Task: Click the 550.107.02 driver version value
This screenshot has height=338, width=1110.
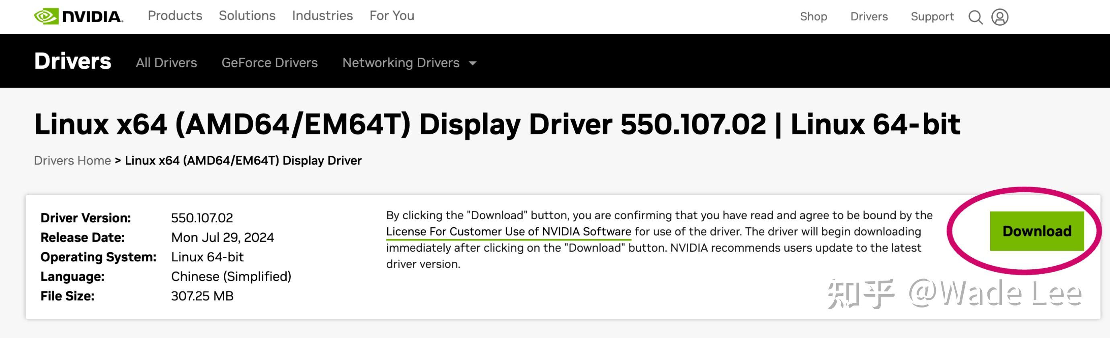Action: [202, 218]
